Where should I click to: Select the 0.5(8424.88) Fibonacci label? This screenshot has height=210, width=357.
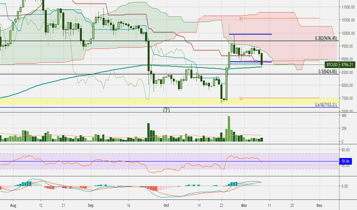(x=328, y=71)
